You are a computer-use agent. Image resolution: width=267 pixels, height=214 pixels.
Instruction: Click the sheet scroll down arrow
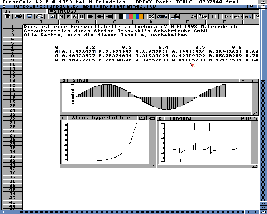pyautogui.click(x=263, y=207)
